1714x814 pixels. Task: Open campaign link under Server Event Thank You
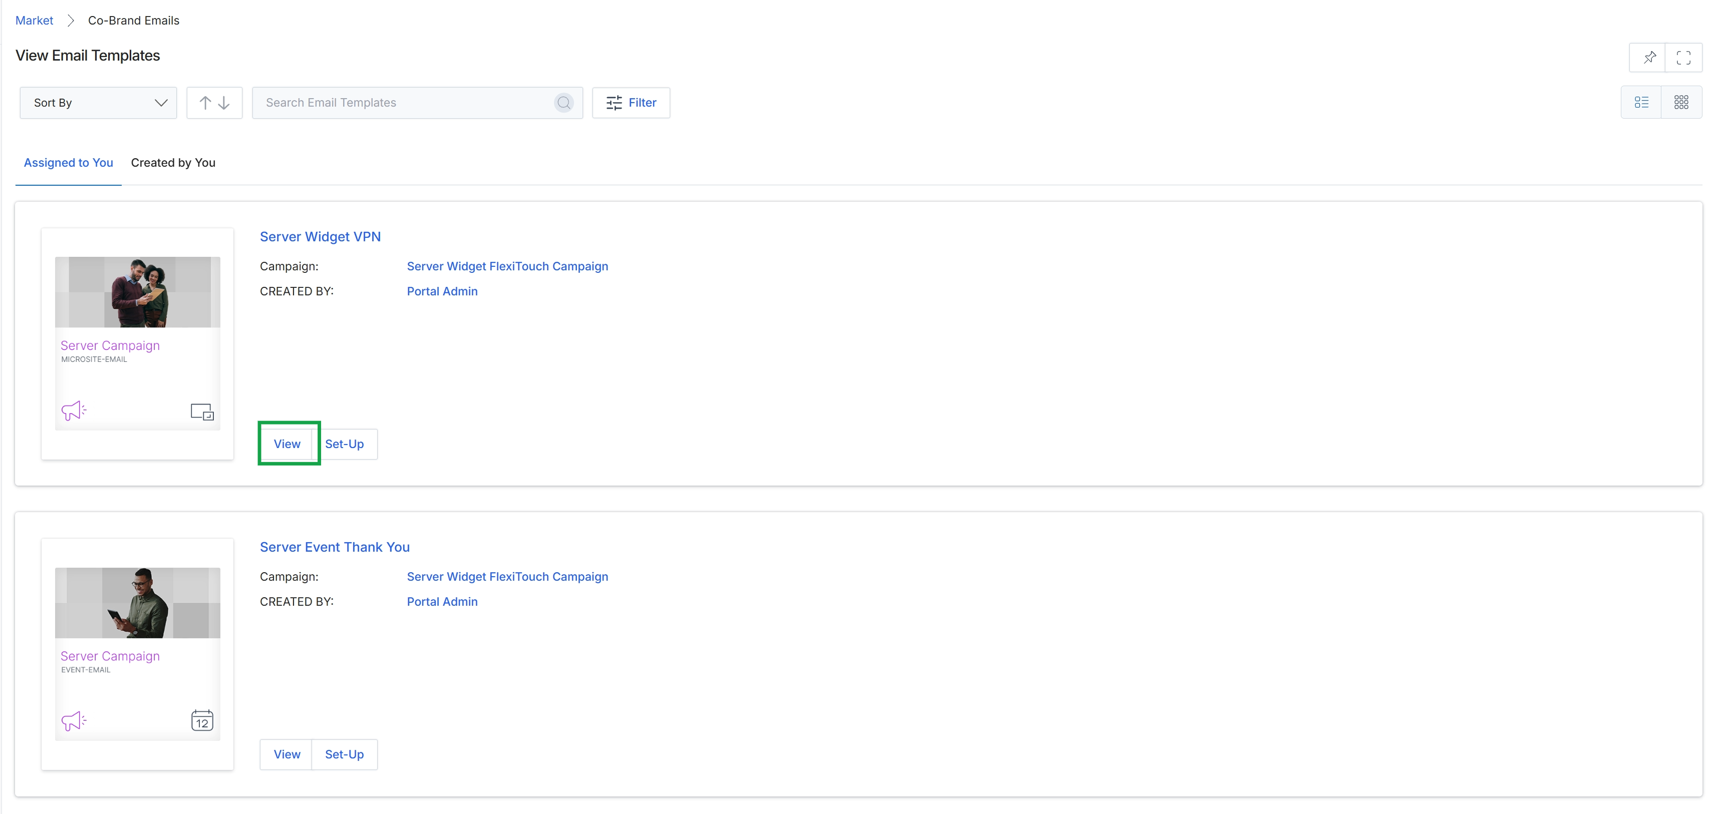(x=507, y=577)
